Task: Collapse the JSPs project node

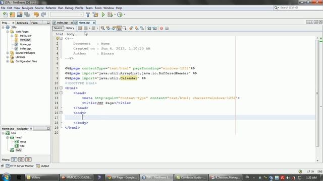Action: (x=3, y=27)
